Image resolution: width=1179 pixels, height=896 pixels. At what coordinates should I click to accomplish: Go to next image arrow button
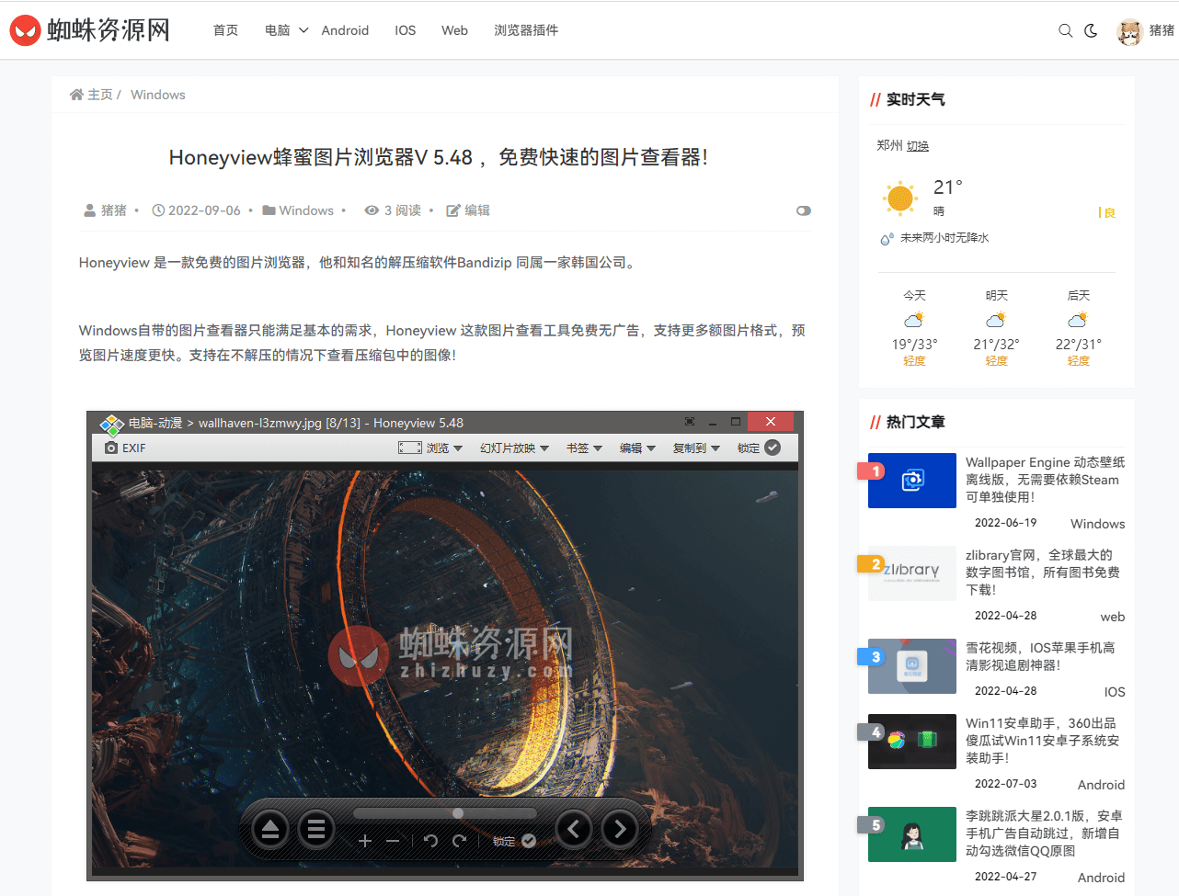pyautogui.click(x=620, y=830)
